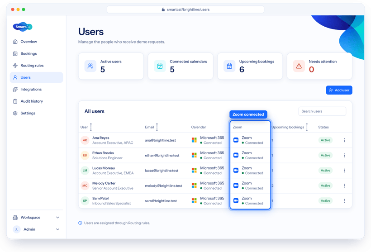Click Active status badge for Melody Carter
The height and width of the screenshot is (252, 371).
tap(326, 186)
